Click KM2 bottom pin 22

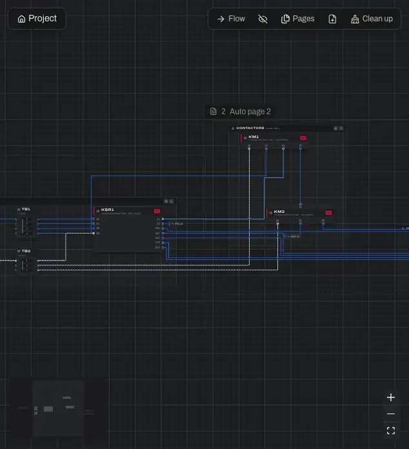click(x=323, y=223)
